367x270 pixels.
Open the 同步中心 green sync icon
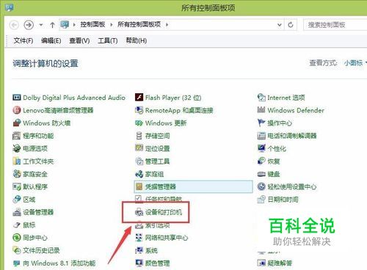pos(16,238)
